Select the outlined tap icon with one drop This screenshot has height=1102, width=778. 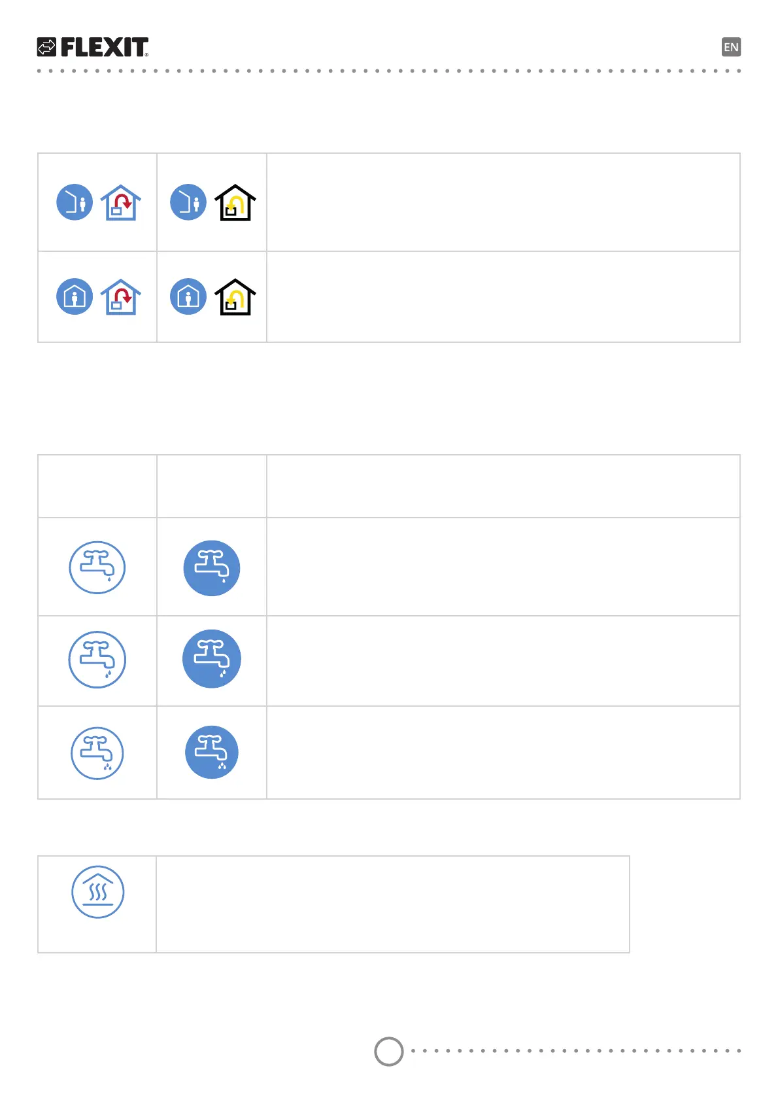(97, 567)
